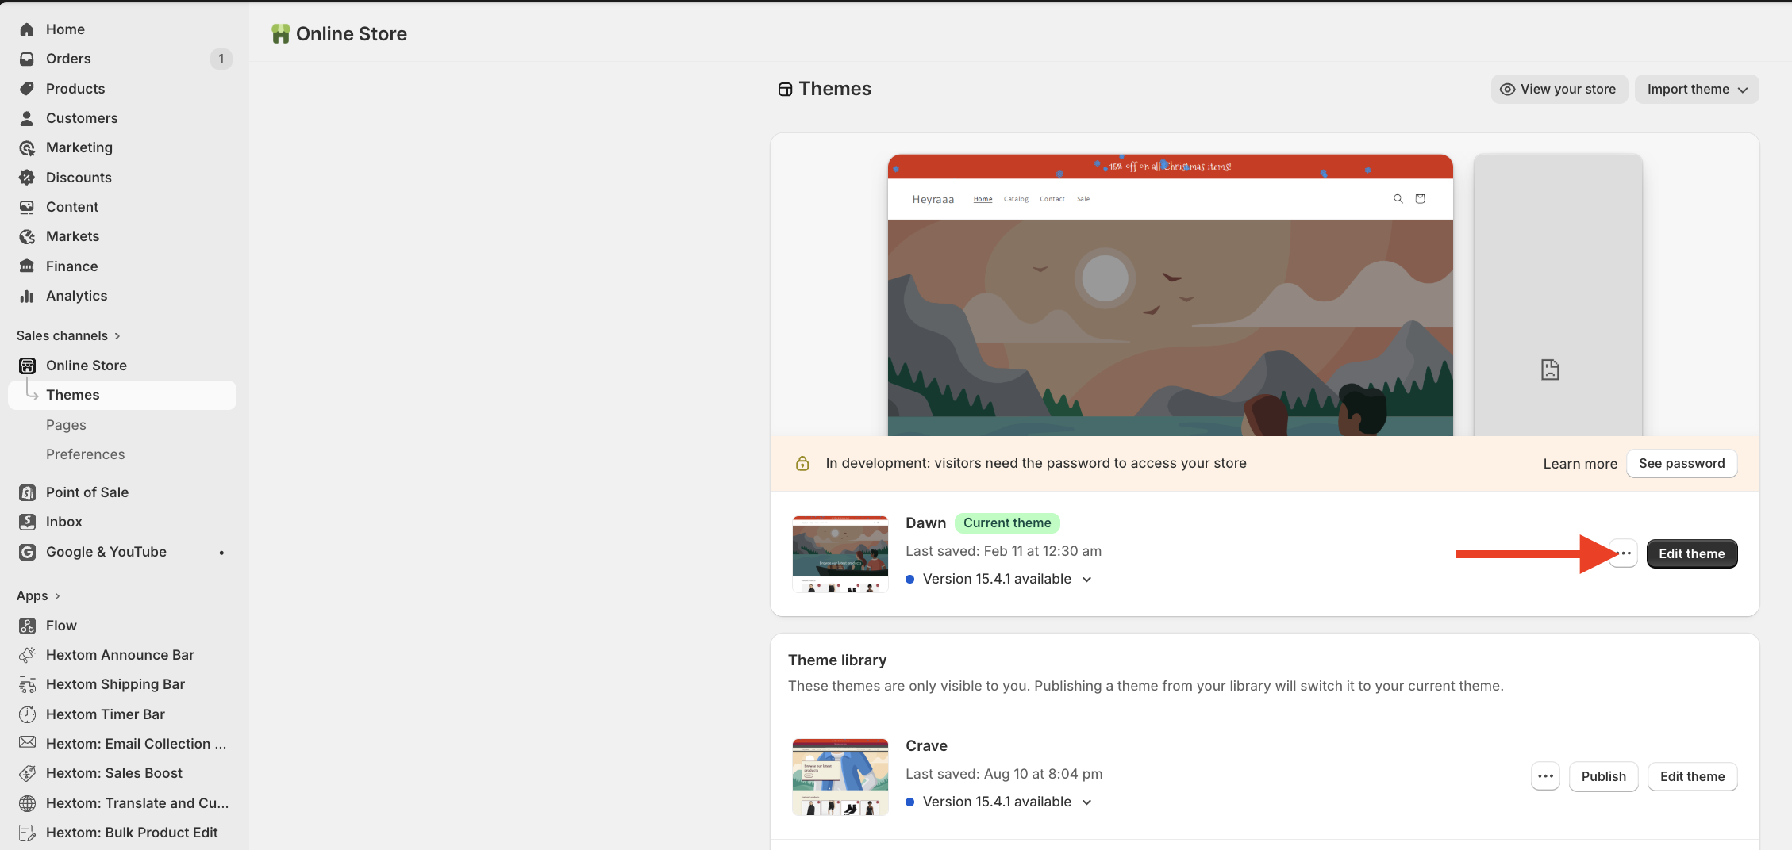Screen dimensions: 1792x850
Task: Click the Catalog link in store preview
Action: point(1016,199)
